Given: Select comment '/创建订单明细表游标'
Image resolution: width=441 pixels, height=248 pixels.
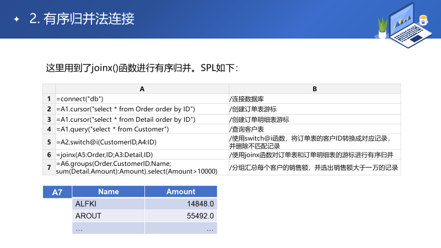Looking at the screenshot, I should coord(315,119).
